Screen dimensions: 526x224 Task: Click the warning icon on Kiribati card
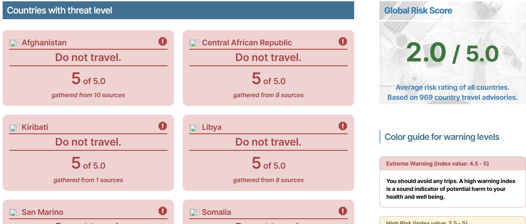pyautogui.click(x=163, y=126)
